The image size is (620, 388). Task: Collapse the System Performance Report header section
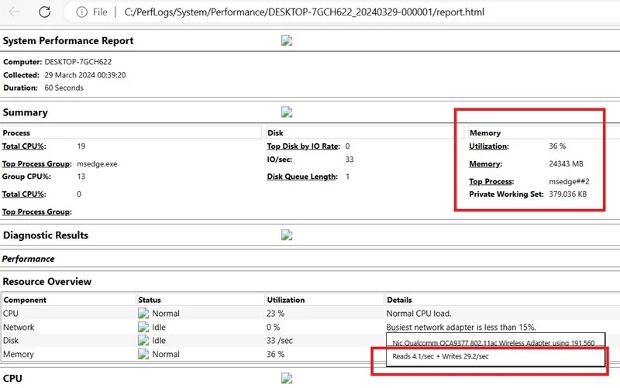pos(286,41)
